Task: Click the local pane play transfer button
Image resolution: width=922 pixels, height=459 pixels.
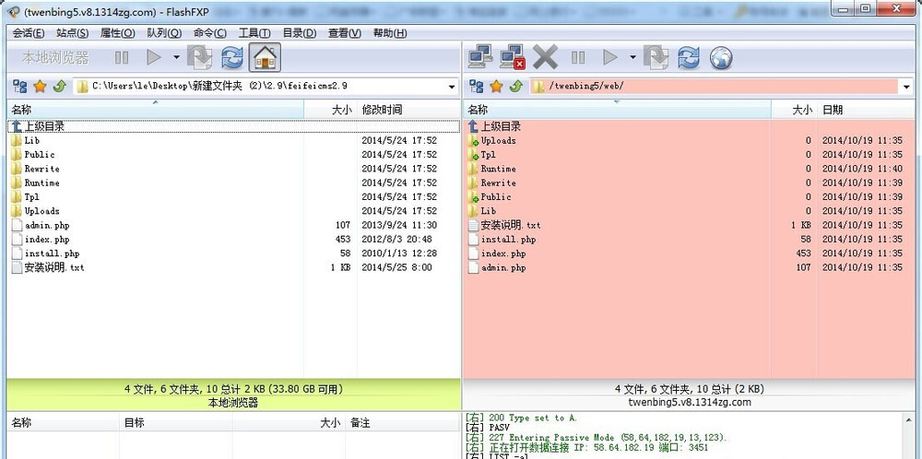Action: (154, 57)
